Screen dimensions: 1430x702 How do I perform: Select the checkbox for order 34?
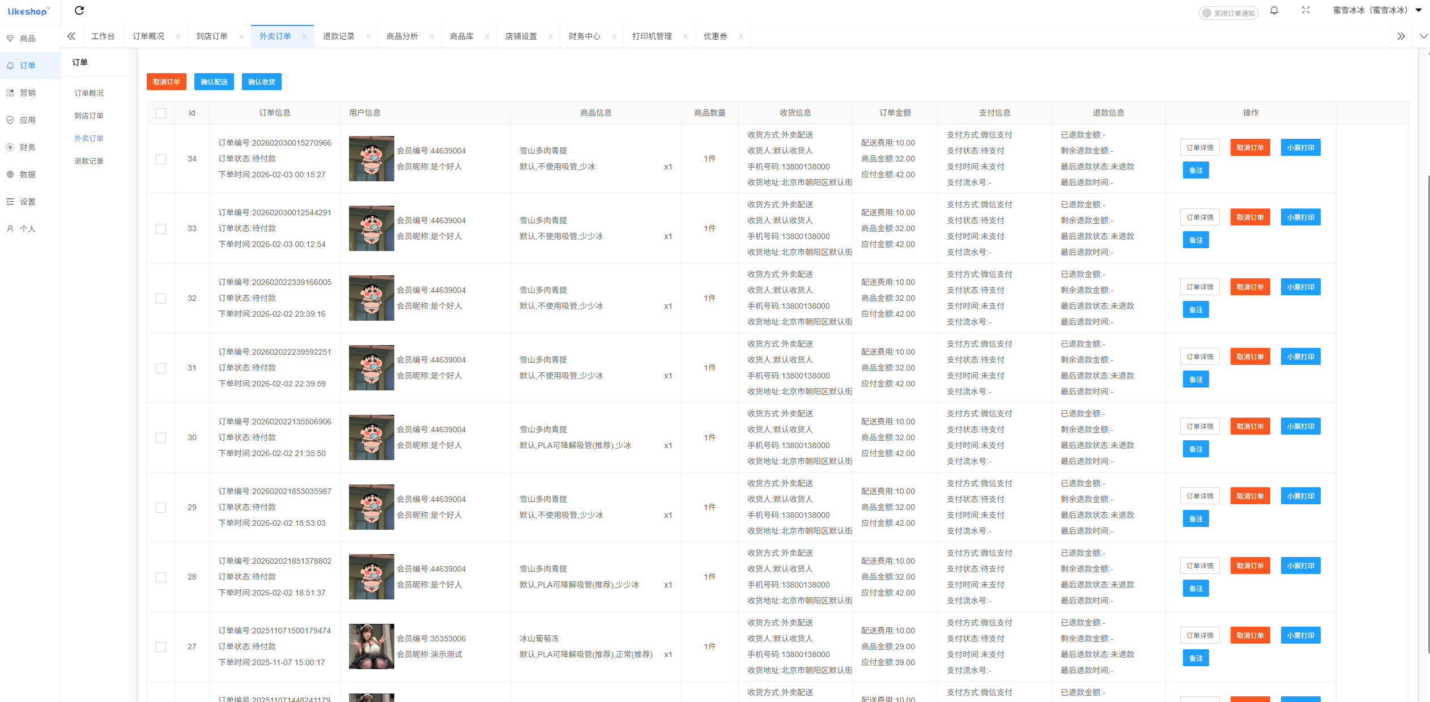pyautogui.click(x=161, y=159)
